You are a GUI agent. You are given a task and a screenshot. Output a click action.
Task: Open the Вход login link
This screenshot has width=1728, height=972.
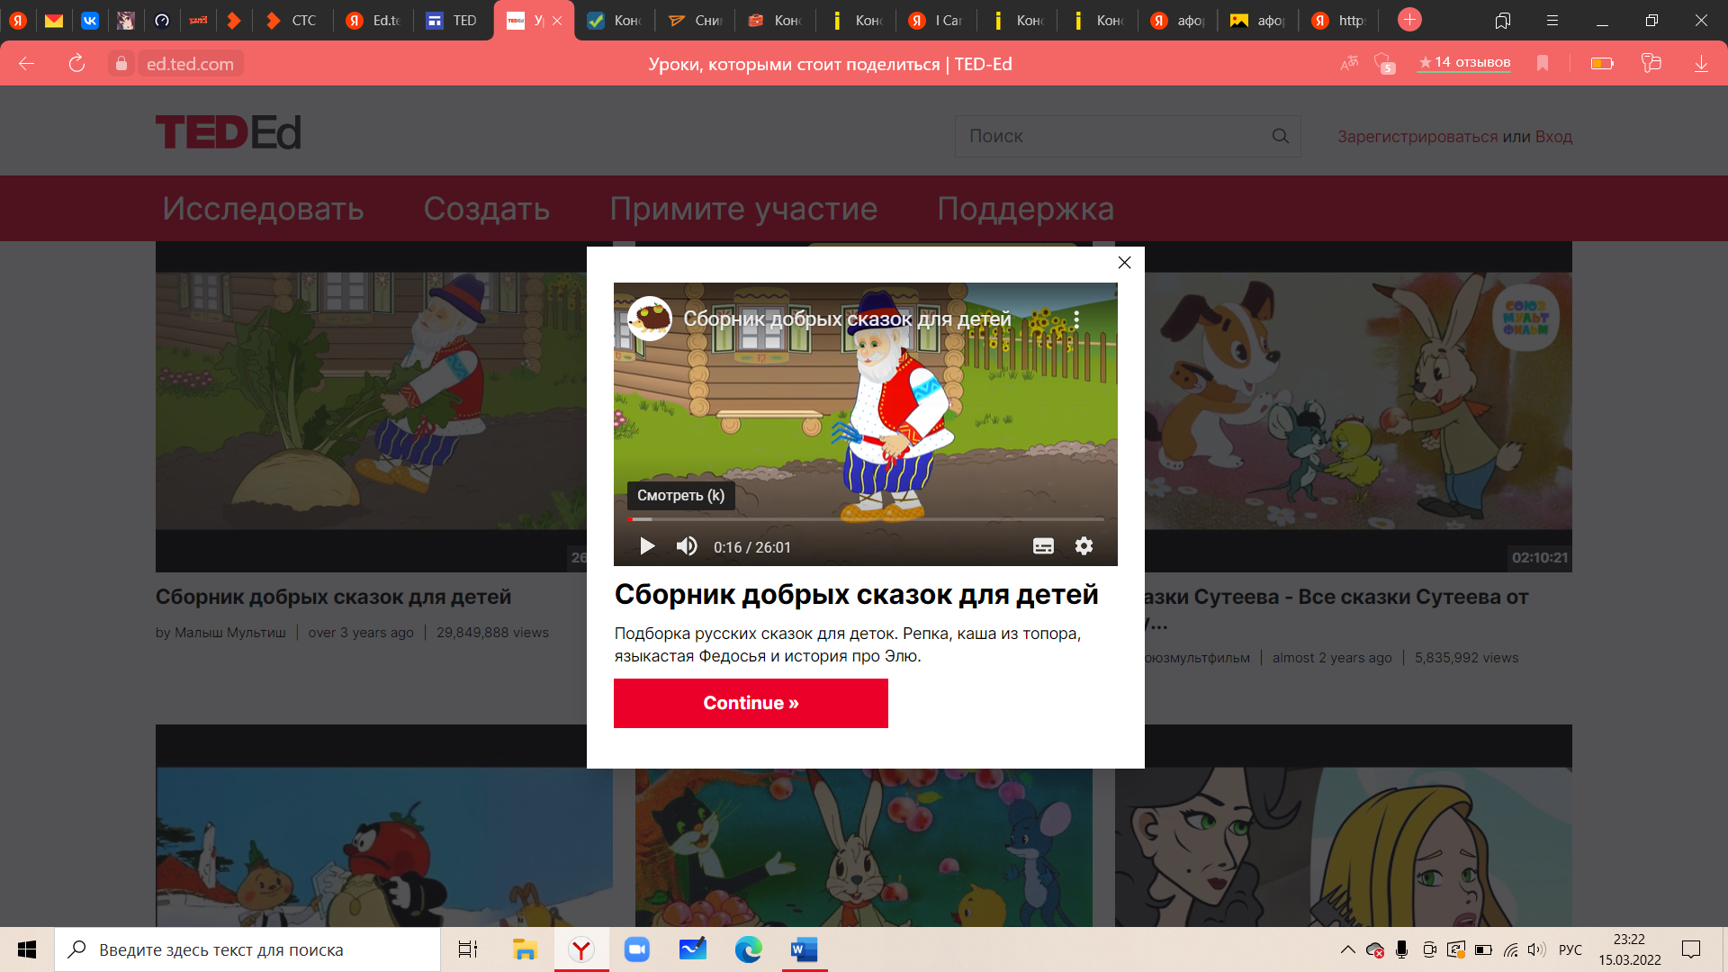point(1553,137)
